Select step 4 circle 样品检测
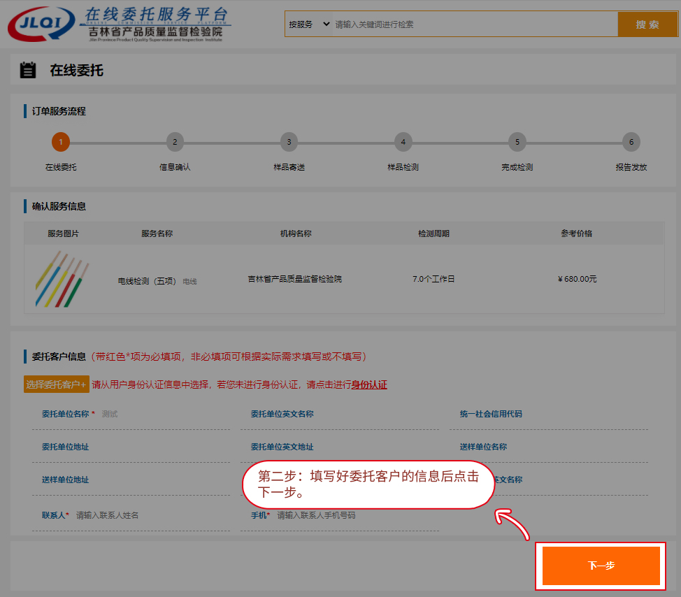 pyautogui.click(x=403, y=143)
